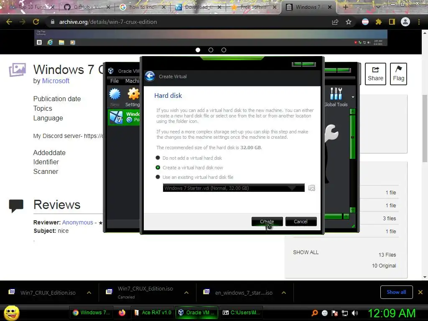Viewport: 428px width, 321px height.
Task: Click the browser page vertical scrollbar
Action: point(425,128)
